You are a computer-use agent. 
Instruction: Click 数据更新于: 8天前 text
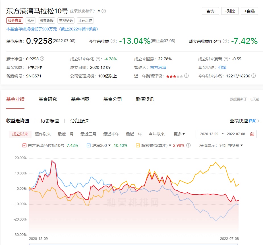coord(245,99)
